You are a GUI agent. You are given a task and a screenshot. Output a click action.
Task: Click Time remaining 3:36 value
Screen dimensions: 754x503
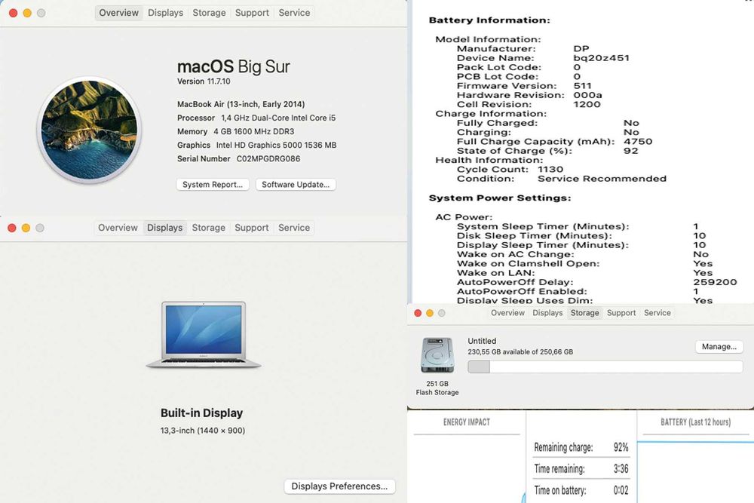click(x=621, y=468)
